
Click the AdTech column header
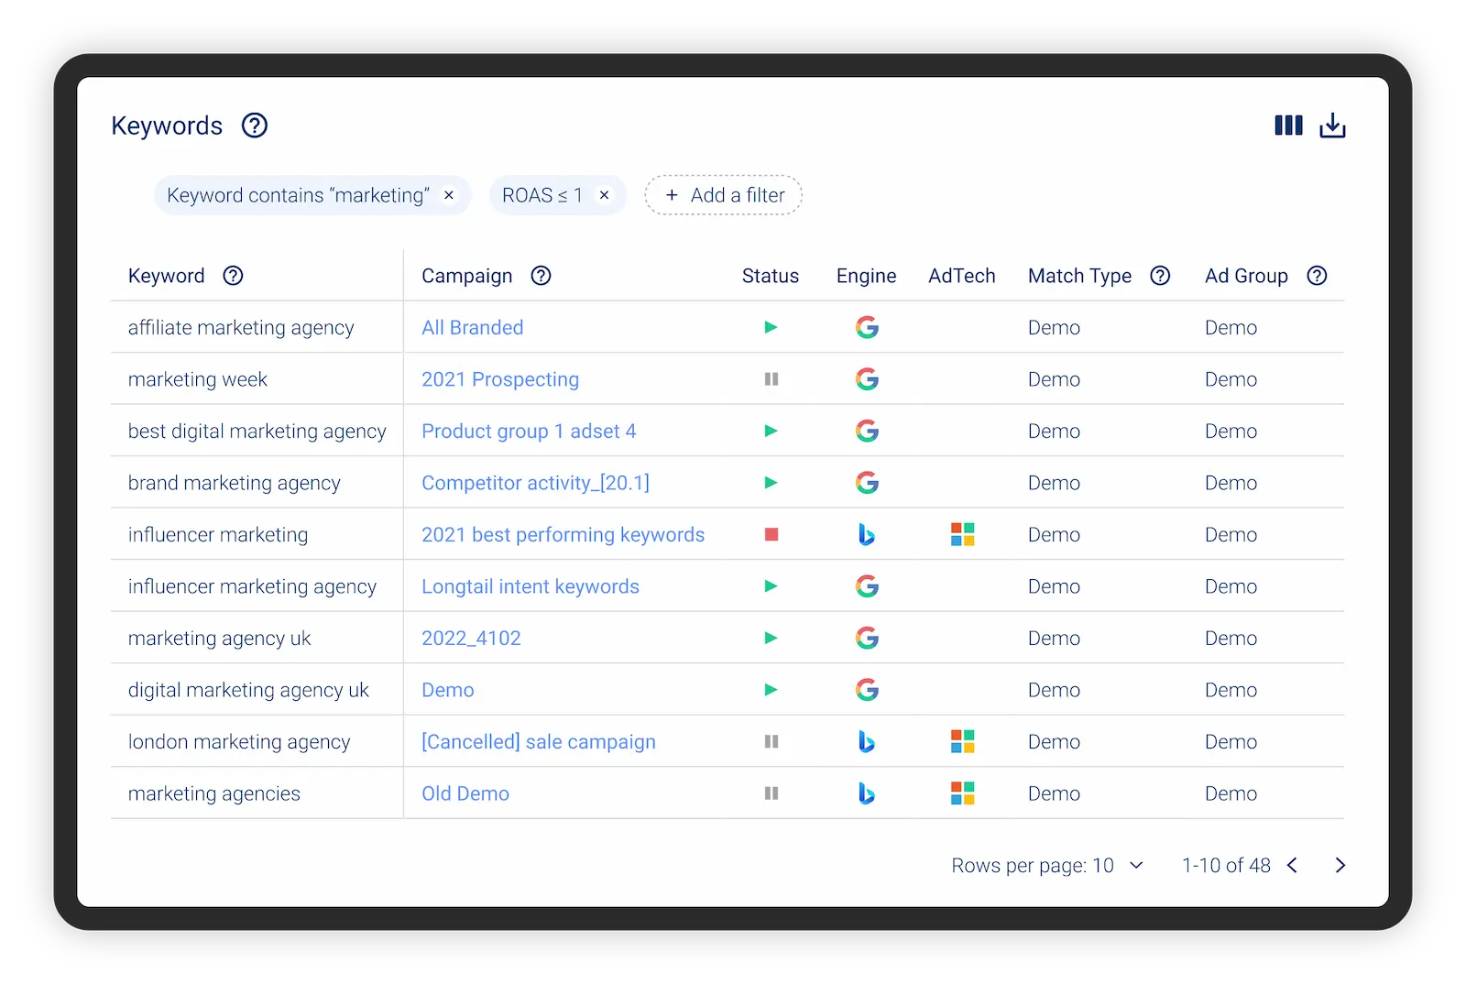pos(961,276)
